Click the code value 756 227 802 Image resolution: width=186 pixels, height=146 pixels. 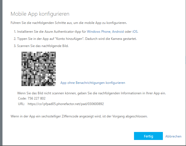pyautogui.click(x=37, y=98)
